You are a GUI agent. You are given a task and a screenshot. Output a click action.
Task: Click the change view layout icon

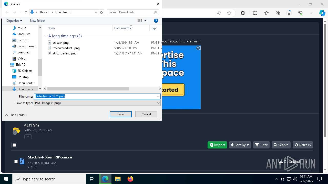140,21
